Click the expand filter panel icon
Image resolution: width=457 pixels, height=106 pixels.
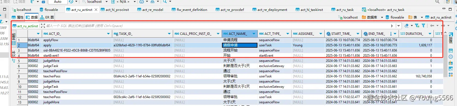click(43, 26)
